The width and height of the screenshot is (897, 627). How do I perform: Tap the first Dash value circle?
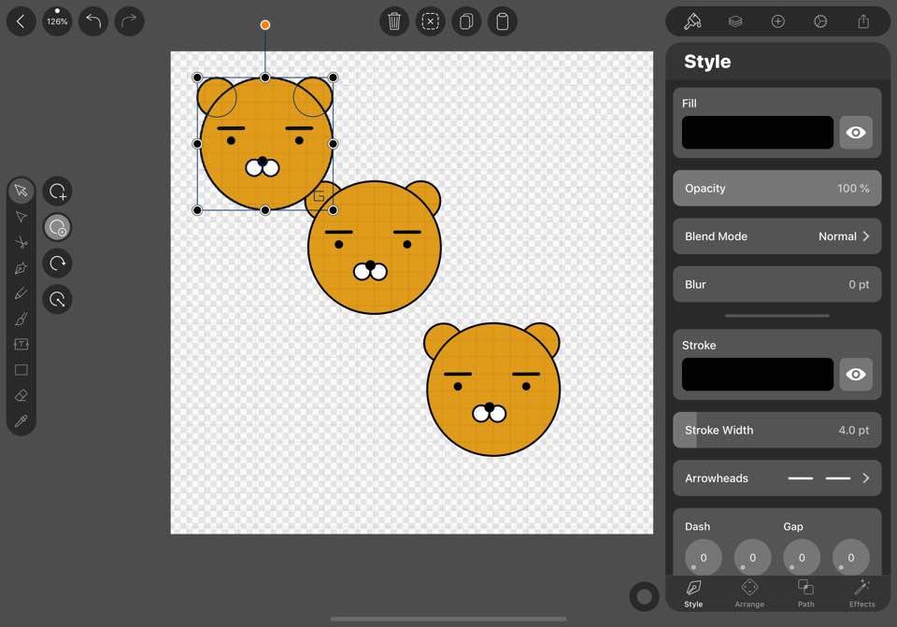click(703, 557)
